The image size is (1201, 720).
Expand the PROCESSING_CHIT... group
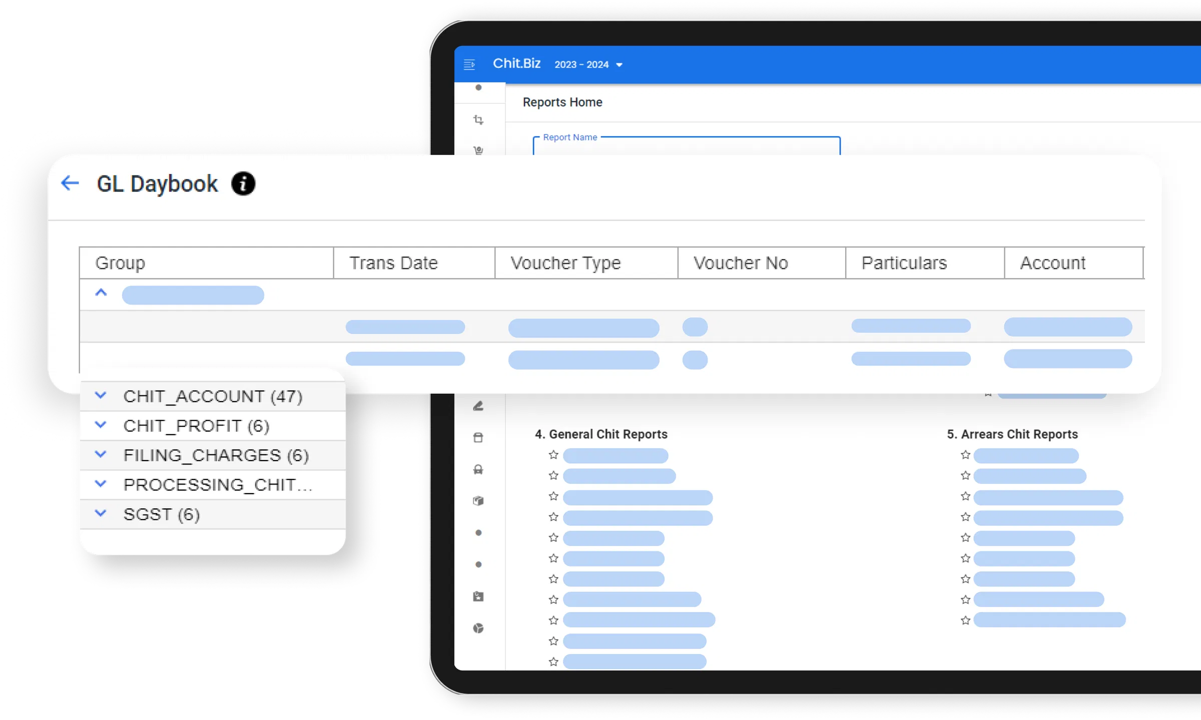pyautogui.click(x=101, y=484)
